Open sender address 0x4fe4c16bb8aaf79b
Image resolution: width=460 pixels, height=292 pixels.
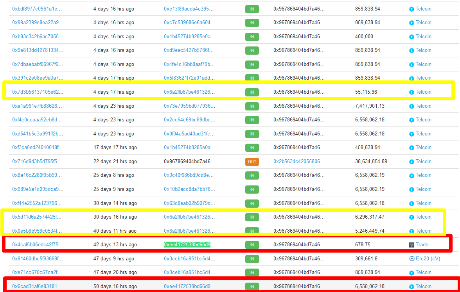point(189,64)
